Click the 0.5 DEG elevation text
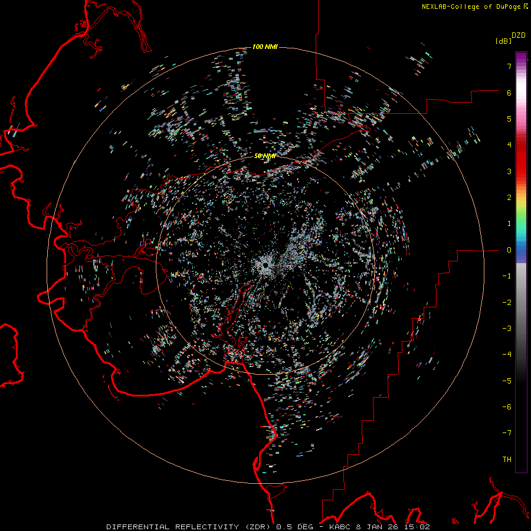This screenshot has height=531, width=531. click(x=294, y=527)
